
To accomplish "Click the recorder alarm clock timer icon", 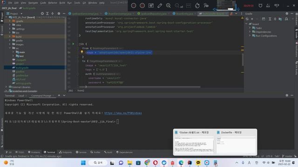I will (x=260, y=6).
